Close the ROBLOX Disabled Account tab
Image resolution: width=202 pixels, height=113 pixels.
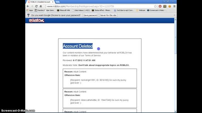tap(53, 2)
